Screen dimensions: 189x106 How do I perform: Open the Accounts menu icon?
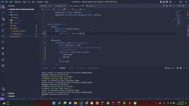point(3,89)
